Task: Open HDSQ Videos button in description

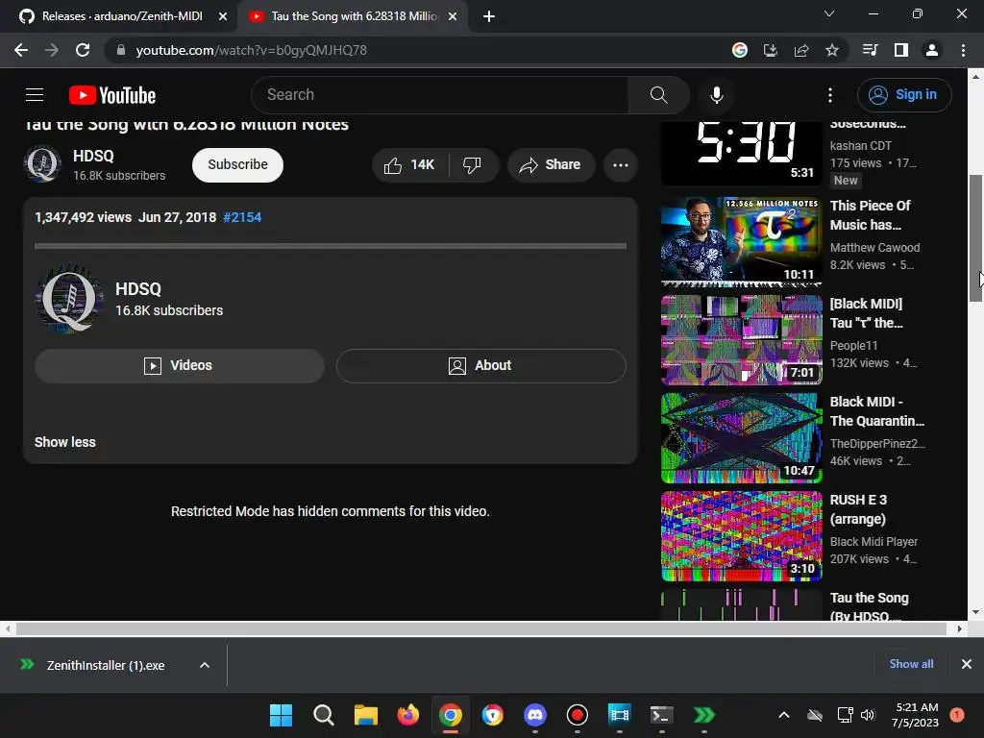Action: point(180,366)
